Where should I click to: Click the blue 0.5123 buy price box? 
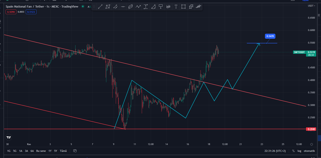tap(31, 12)
